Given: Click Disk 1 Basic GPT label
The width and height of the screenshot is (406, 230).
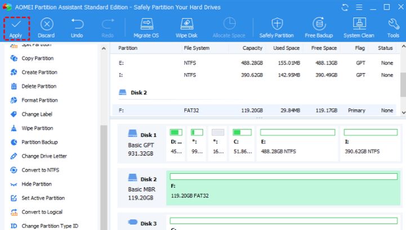Looking at the screenshot, I should click(142, 144).
